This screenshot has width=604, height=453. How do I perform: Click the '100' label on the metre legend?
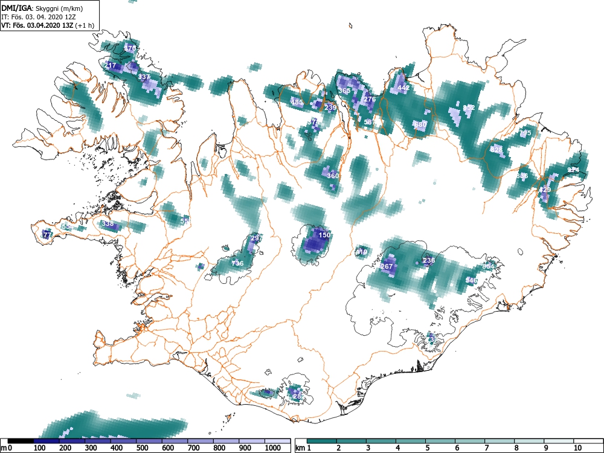pos(40,448)
